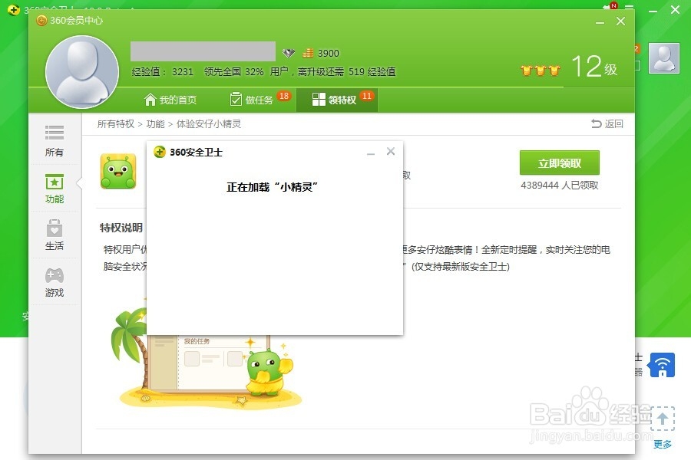Click the 4389444 人已领取 text
691x460 pixels.
click(x=559, y=186)
